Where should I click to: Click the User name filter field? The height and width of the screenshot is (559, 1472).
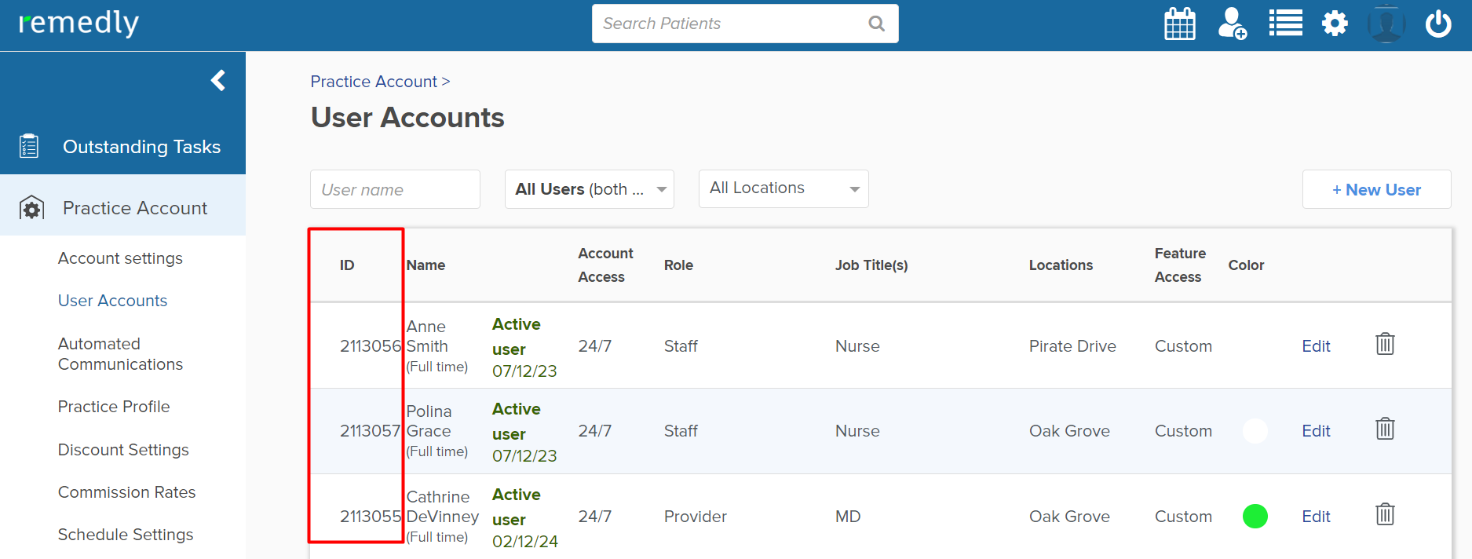pos(395,189)
